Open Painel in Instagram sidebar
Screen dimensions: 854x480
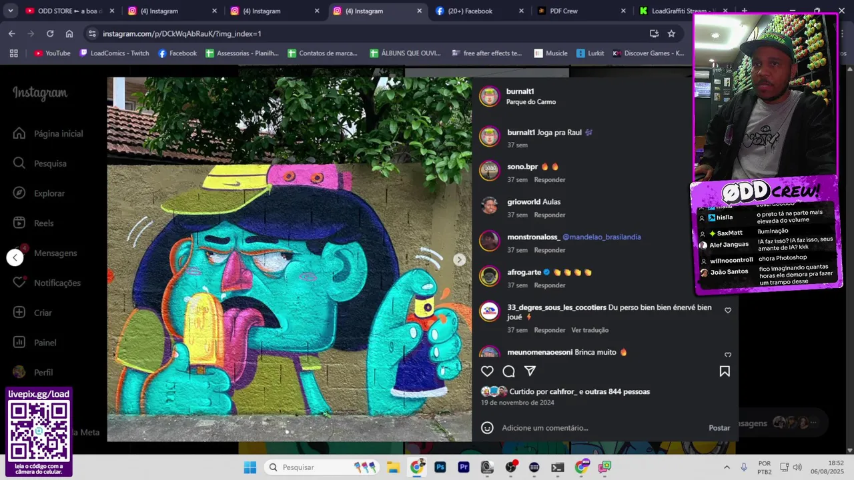35,343
